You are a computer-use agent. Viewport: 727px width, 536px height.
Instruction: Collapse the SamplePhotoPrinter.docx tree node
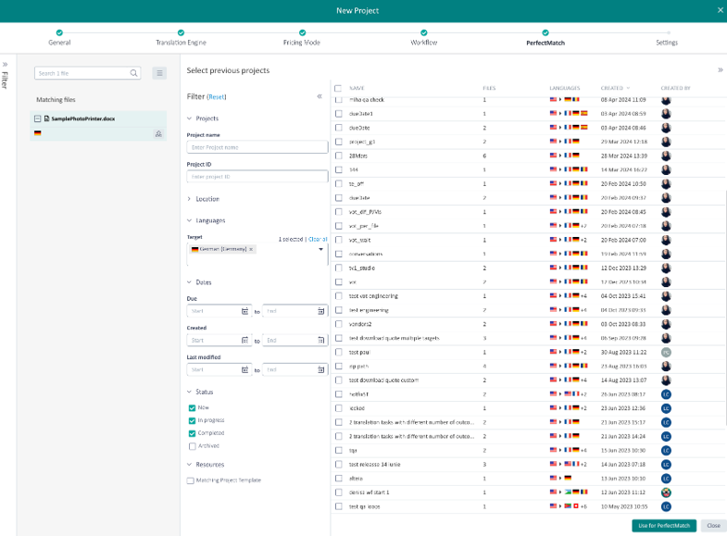[37, 118]
